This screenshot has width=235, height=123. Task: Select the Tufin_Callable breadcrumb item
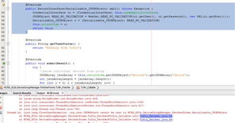(88, 88)
